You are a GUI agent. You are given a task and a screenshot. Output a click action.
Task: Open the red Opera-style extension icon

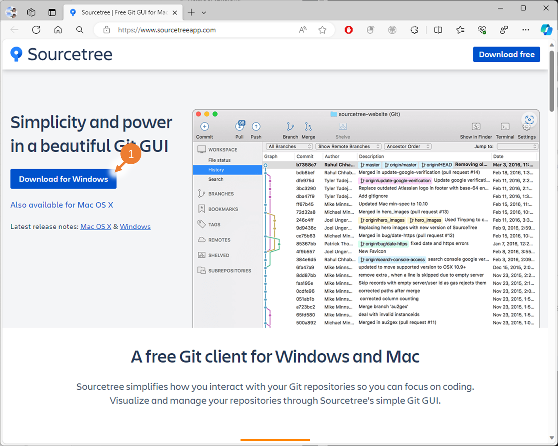349,30
